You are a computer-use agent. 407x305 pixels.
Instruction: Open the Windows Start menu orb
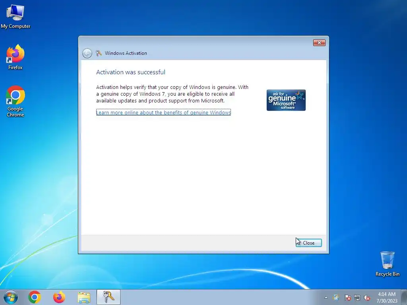pyautogui.click(x=11, y=297)
